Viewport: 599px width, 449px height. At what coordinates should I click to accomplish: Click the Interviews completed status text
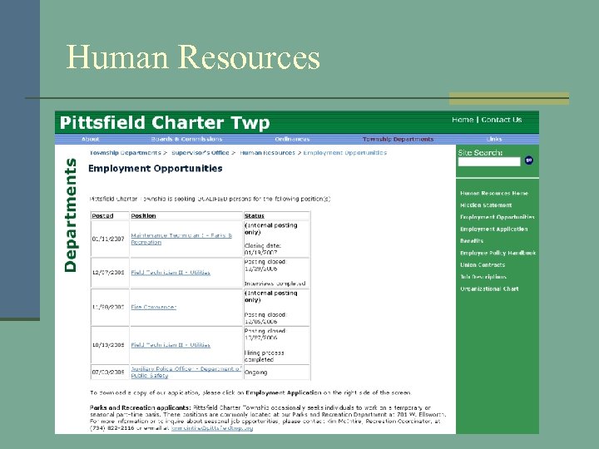275,284
